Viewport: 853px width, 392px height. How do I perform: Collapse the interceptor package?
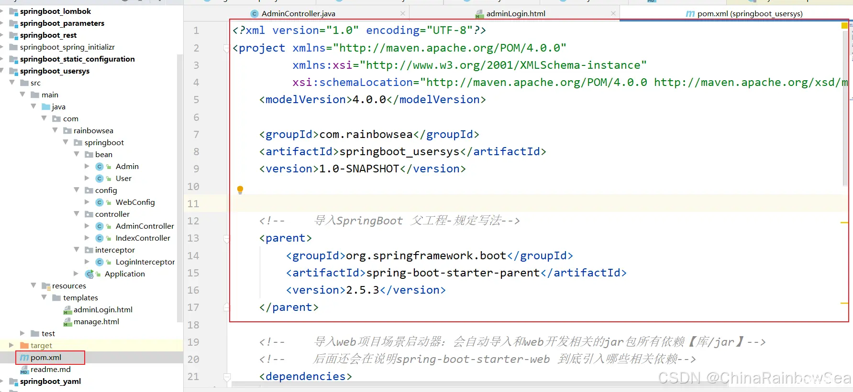77,250
